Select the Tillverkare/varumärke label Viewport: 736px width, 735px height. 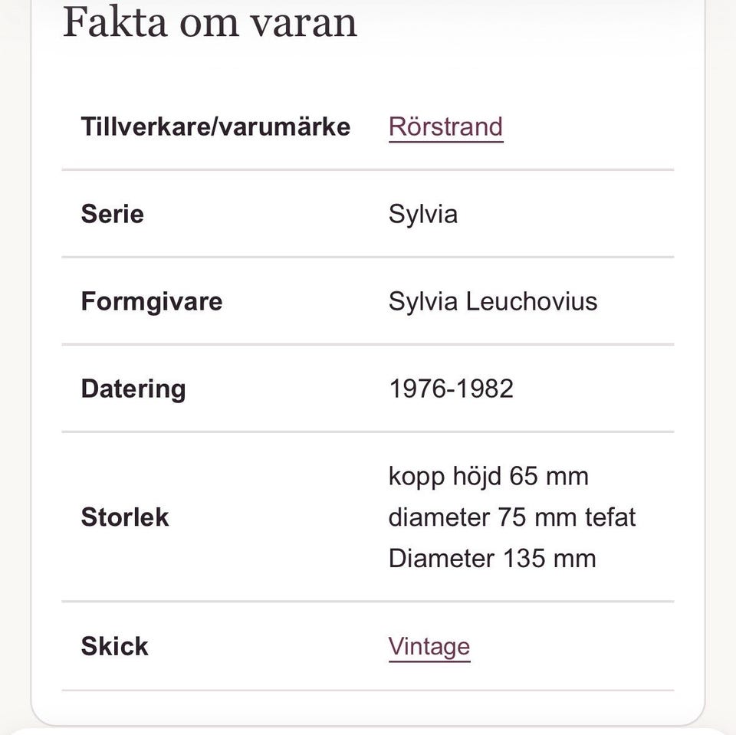tap(215, 126)
